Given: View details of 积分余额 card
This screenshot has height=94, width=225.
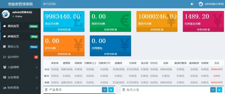Looking at the screenshot, I should click(x=64, y=54).
